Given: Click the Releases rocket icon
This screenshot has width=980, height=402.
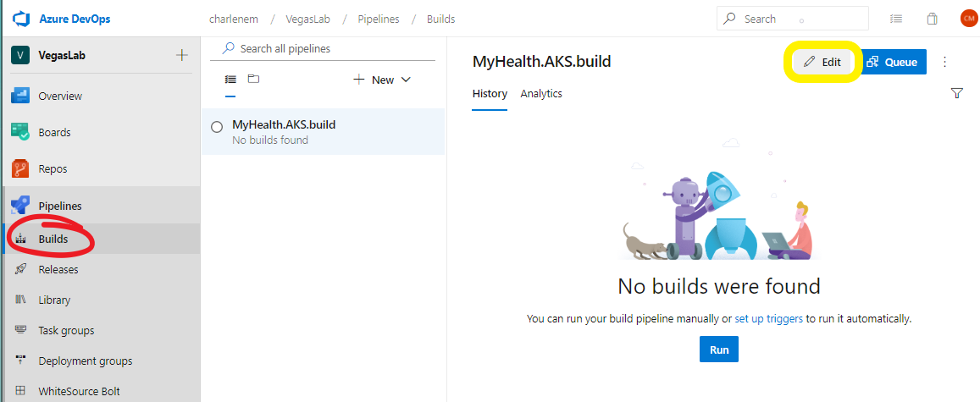Looking at the screenshot, I should click(20, 269).
